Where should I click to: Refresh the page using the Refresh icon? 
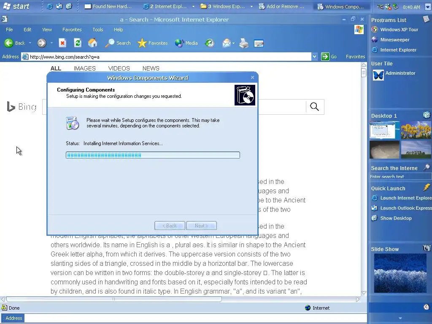(x=78, y=43)
